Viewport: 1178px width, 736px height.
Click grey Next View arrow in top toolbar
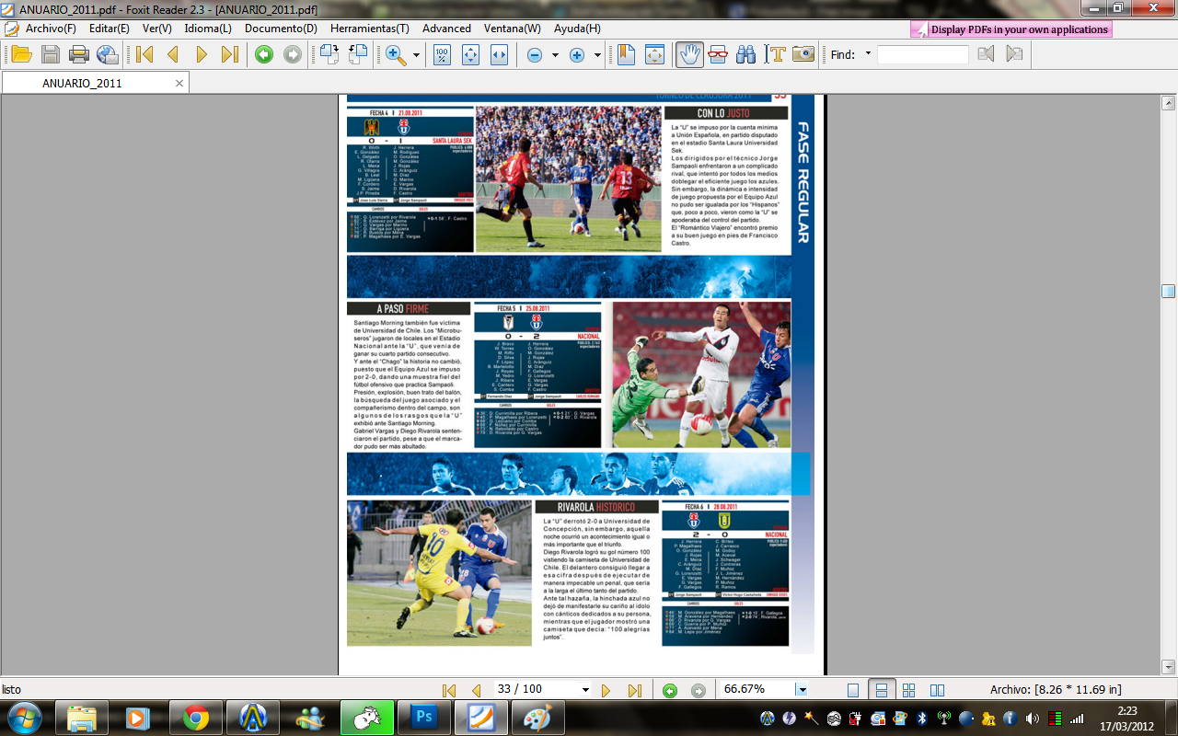click(x=293, y=54)
